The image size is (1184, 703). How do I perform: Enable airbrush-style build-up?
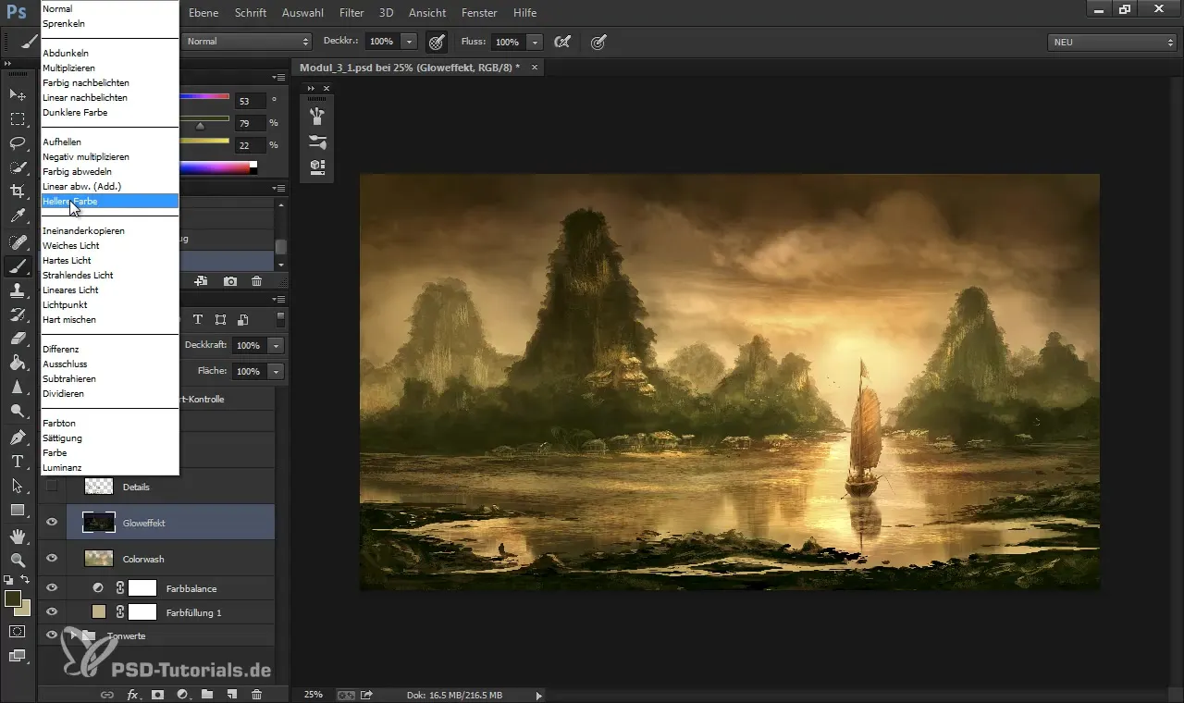pyautogui.click(x=561, y=42)
